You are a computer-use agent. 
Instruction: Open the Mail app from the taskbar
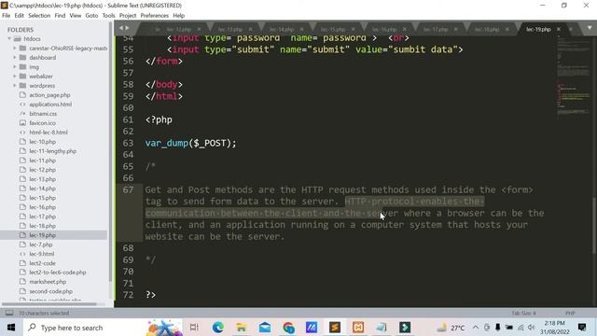265,328
